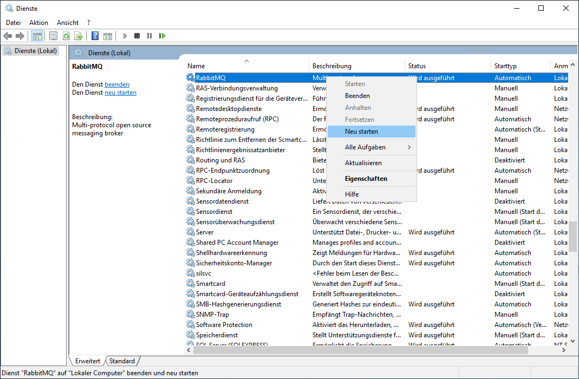Screen dimensions: 579x379
Task: Click the horizontal scrollbar left arrow
Action: 188,350
